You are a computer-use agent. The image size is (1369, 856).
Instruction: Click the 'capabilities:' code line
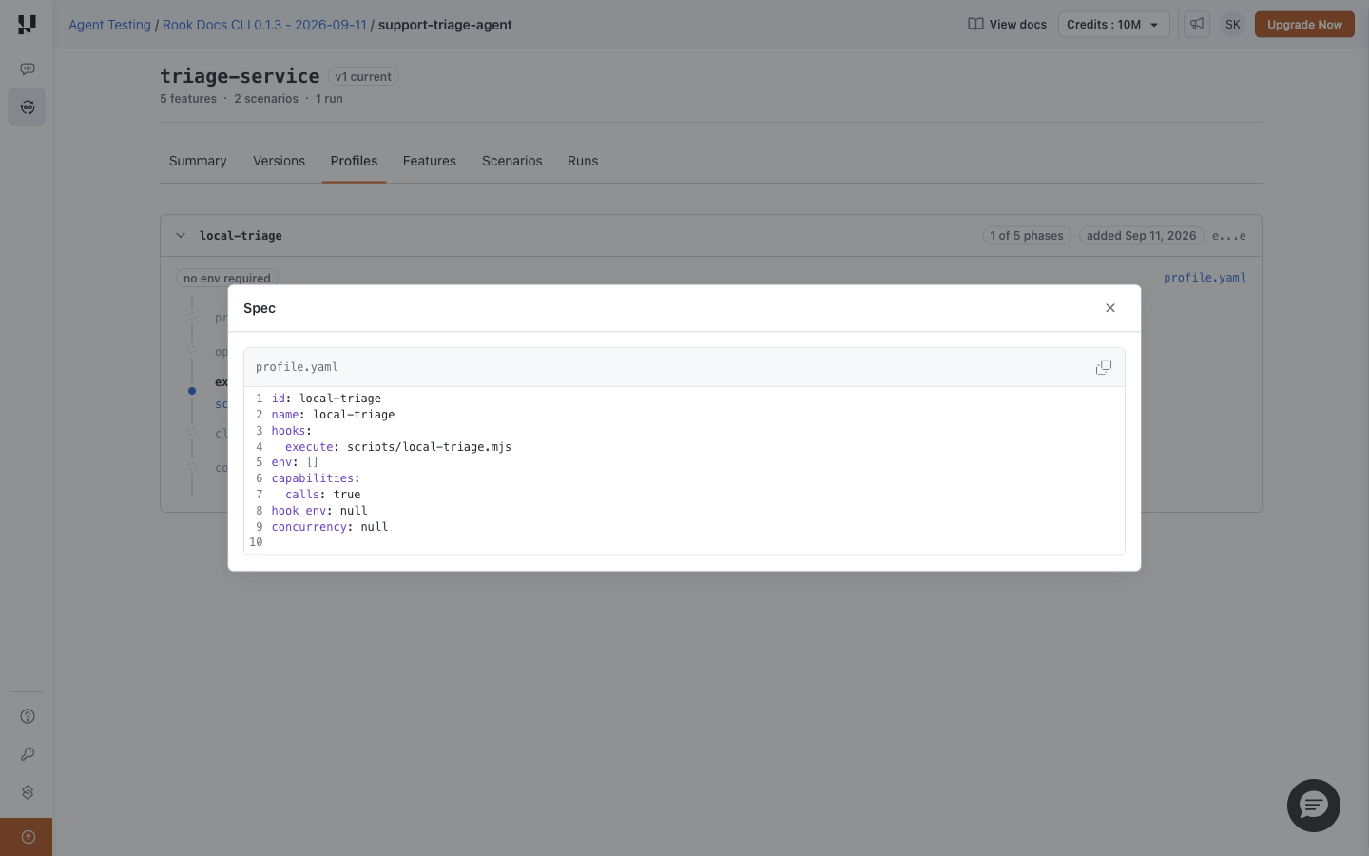[x=316, y=478]
